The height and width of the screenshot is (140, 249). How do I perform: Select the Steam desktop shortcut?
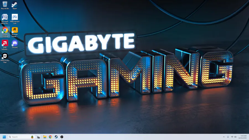point(15,6)
